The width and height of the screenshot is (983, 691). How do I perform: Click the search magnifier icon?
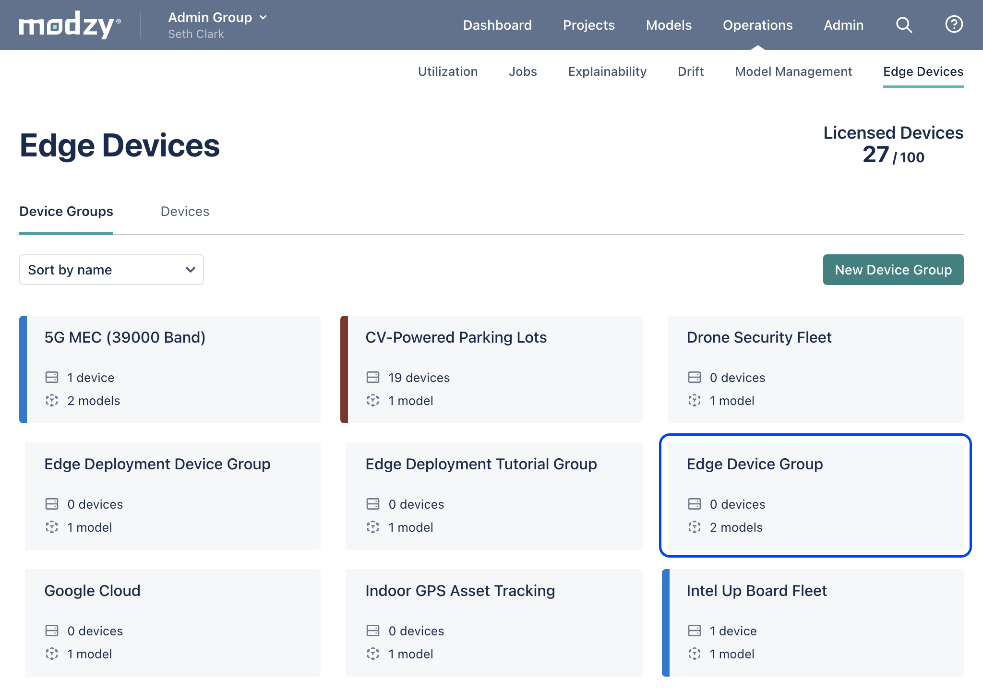[904, 25]
